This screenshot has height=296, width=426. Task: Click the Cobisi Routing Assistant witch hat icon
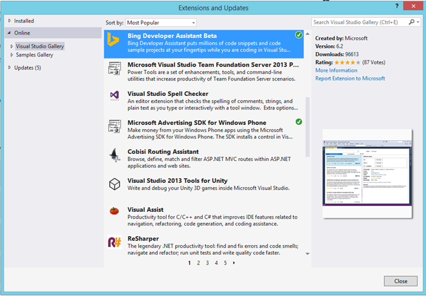115,154
